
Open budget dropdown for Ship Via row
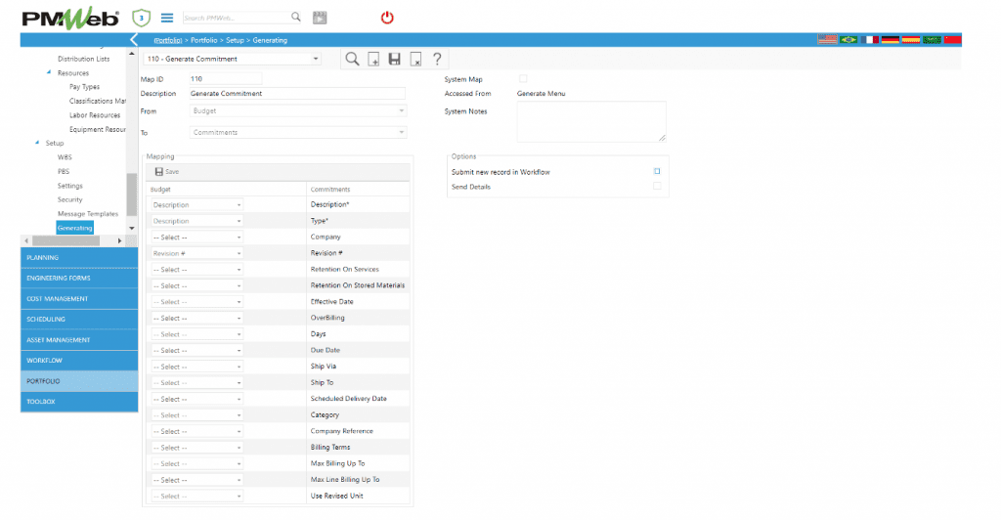(x=196, y=367)
